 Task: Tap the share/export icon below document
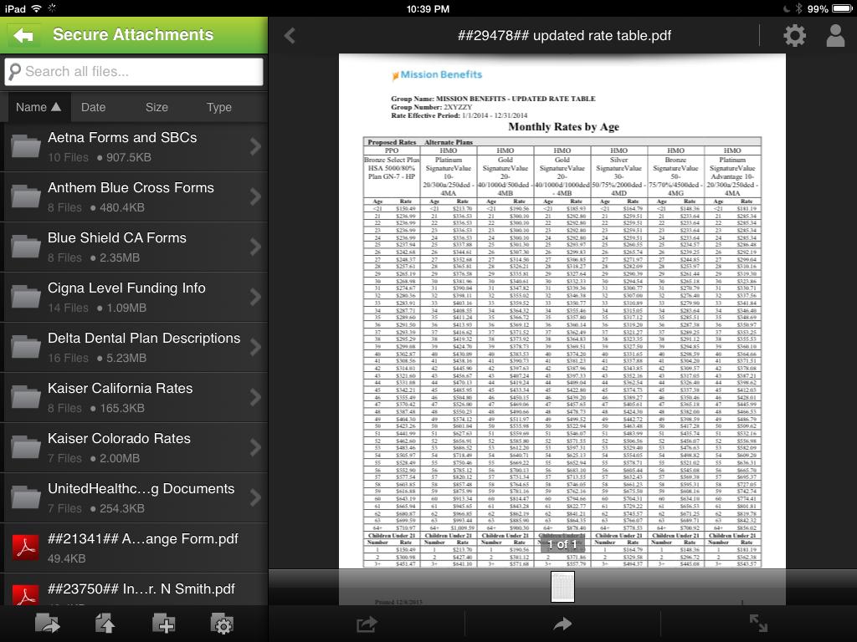tap(367, 624)
